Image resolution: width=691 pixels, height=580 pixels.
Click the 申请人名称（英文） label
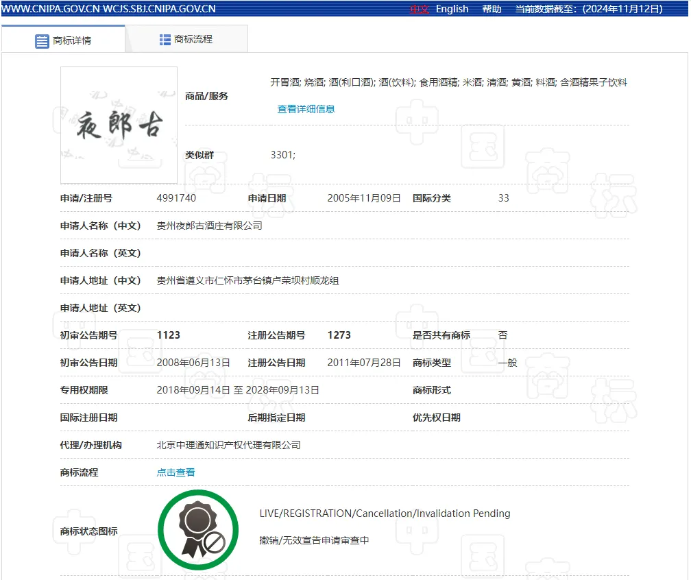(101, 253)
